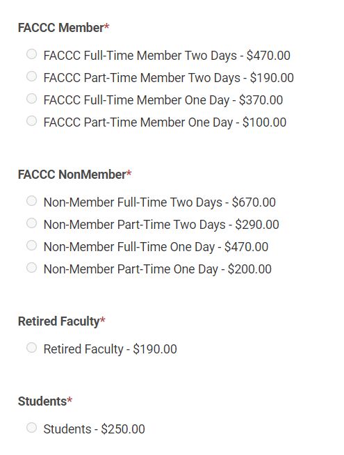Select the Students $250.00 radio button

(31, 428)
